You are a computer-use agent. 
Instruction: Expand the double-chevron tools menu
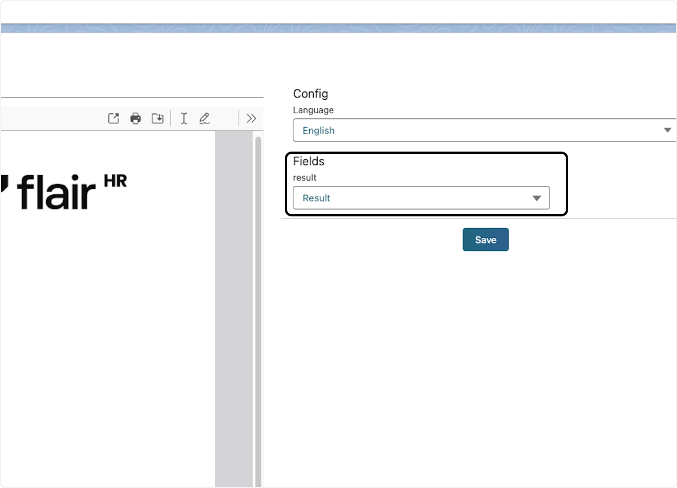252,118
